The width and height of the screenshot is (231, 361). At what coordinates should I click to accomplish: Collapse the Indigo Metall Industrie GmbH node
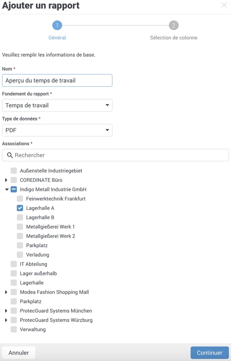pyautogui.click(x=6, y=189)
